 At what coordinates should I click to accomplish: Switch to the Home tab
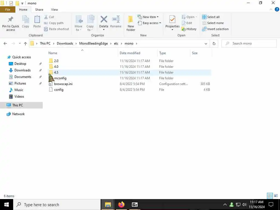click(x=23, y=10)
